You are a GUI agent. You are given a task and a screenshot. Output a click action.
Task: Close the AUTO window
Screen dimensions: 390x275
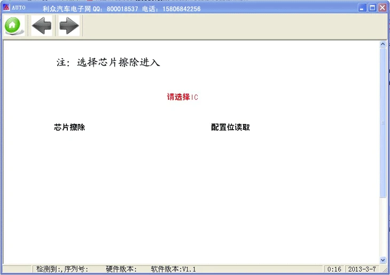[x=383, y=8]
